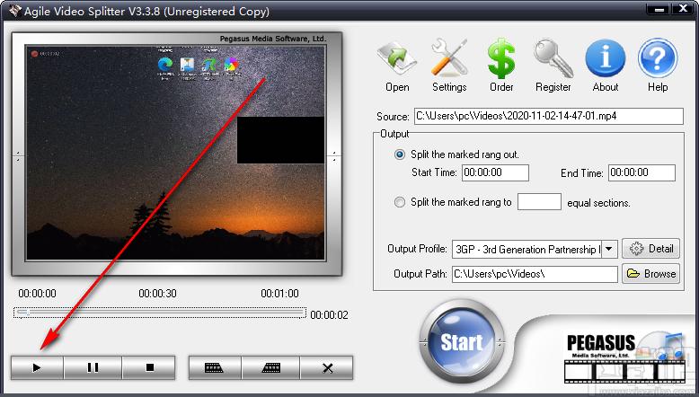The image size is (699, 397).
Task: Clear marks with the X button
Action: pos(327,367)
